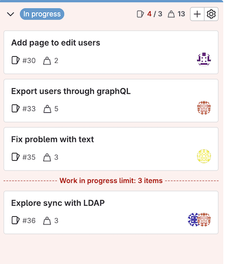Image resolution: width=225 pixels, height=264 pixels.
Task: Click the issue count icon in header
Action: coord(140,14)
